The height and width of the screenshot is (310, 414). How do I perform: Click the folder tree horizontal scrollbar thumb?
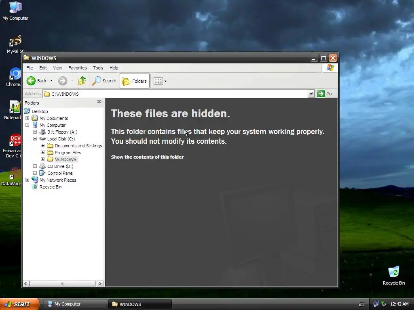pyautogui.click(x=63, y=284)
